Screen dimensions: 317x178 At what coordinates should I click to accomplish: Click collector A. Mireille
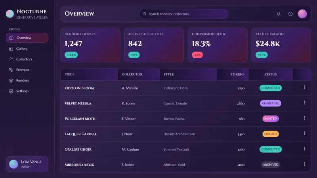130,88
